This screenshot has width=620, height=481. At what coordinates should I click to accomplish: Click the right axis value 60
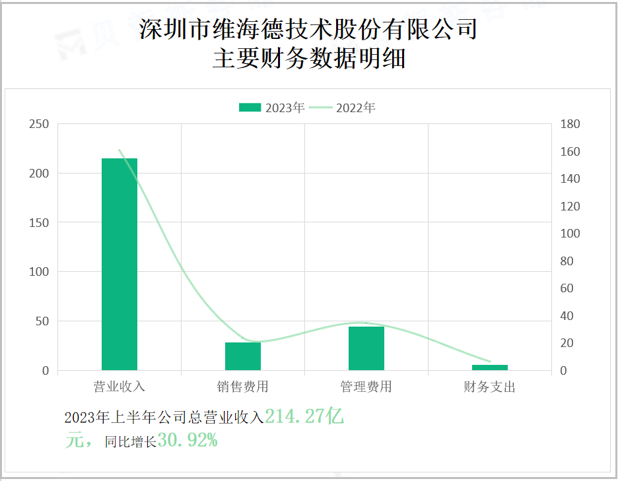click(567, 288)
